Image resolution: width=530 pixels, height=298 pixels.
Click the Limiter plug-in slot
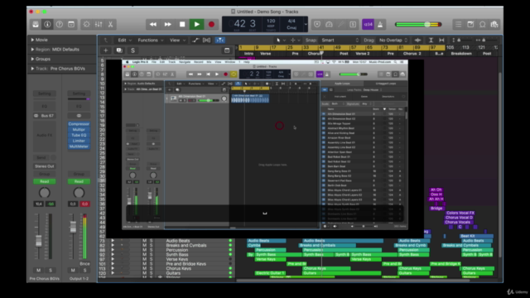[79, 141]
